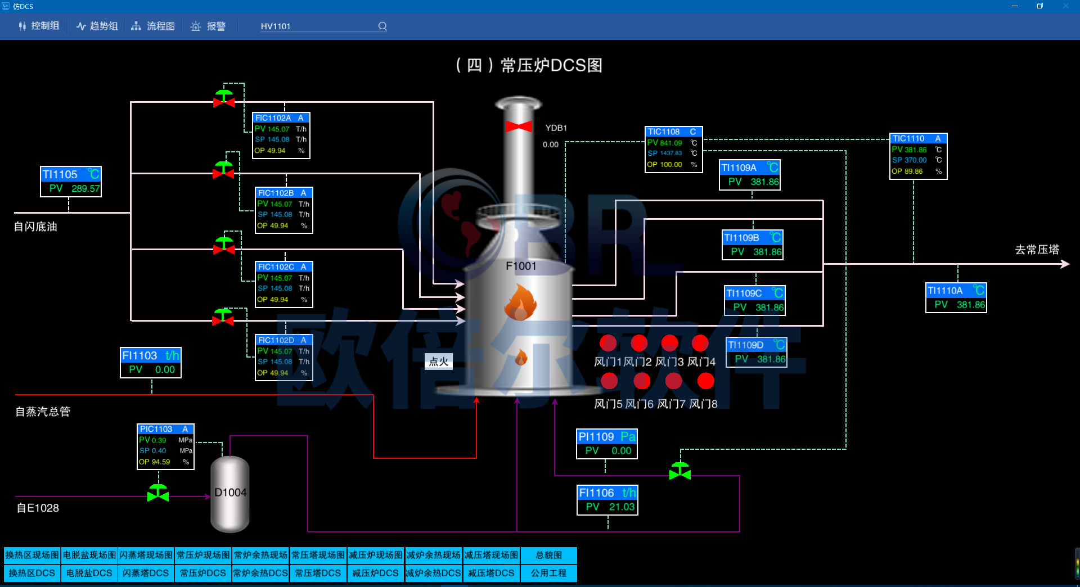Switch to 常炉余热现场 tab

(x=260, y=555)
